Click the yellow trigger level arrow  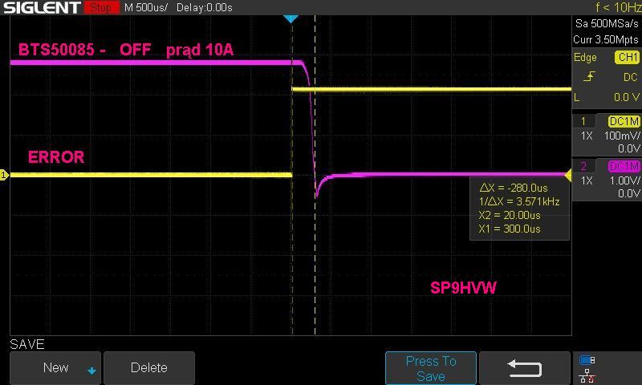click(x=568, y=175)
